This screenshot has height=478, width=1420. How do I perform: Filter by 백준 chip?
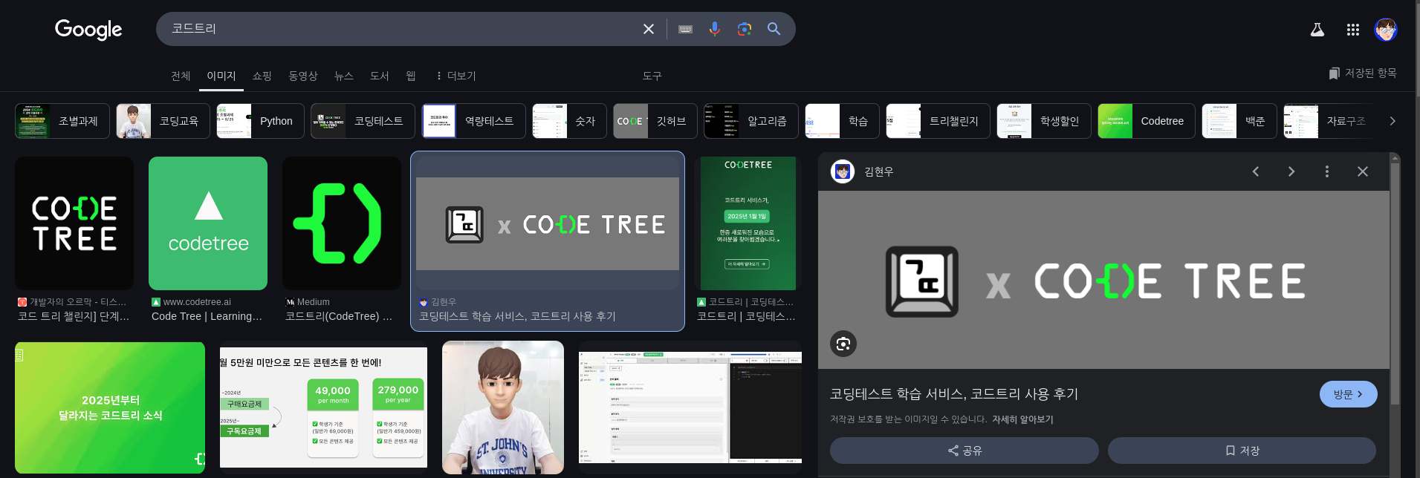point(1239,121)
